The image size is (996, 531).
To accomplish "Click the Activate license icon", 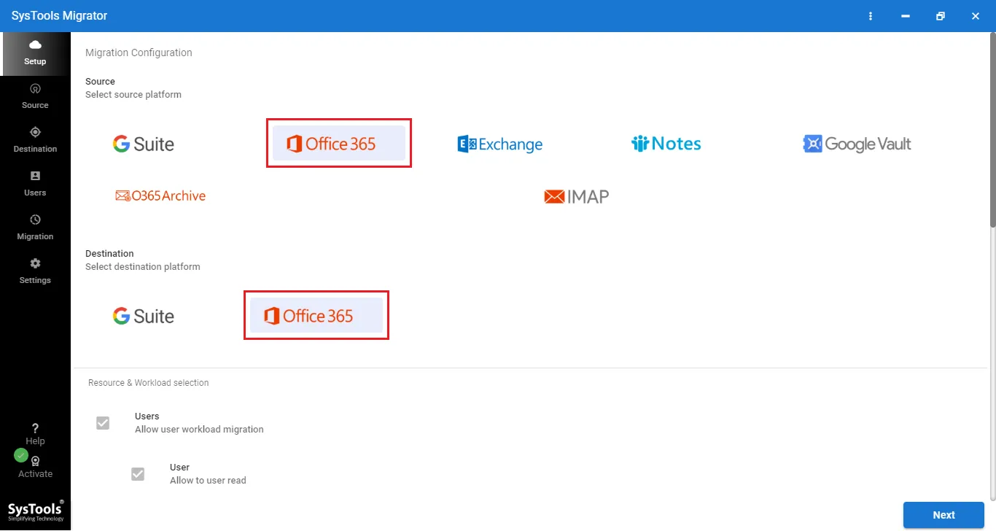I will [x=35, y=461].
